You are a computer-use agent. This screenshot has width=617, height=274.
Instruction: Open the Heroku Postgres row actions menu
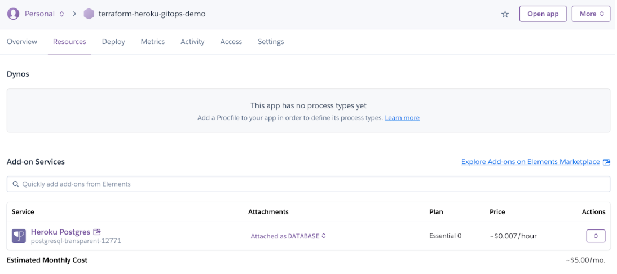[596, 236]
